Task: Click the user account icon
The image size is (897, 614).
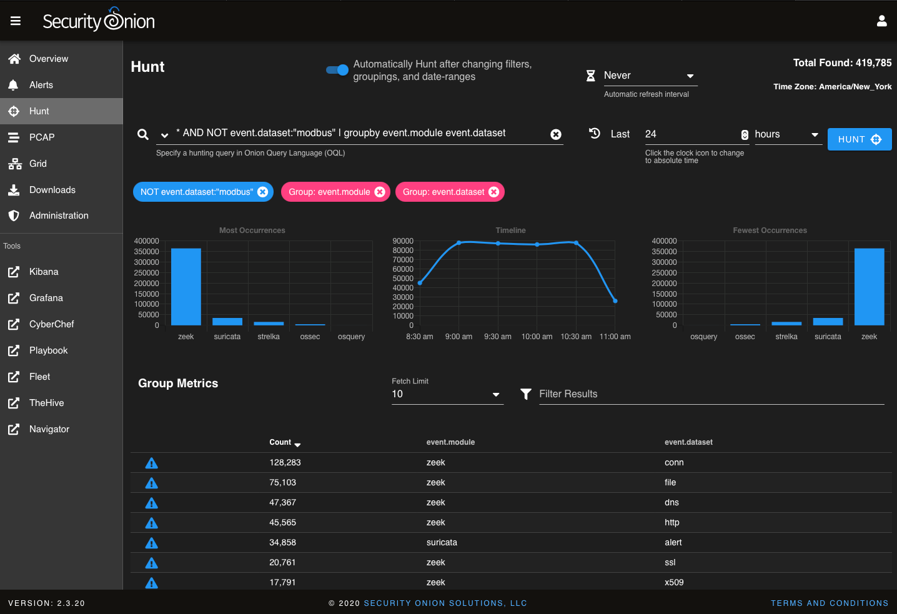Action: 881,21
